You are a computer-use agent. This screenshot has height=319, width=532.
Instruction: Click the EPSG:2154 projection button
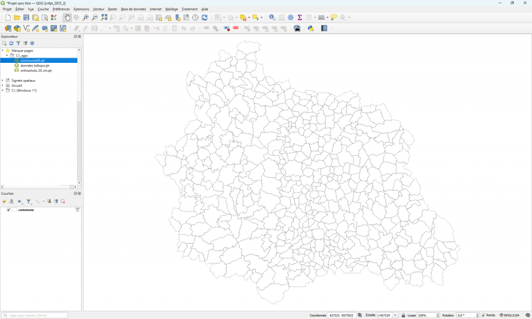click(x=509, y=315)
